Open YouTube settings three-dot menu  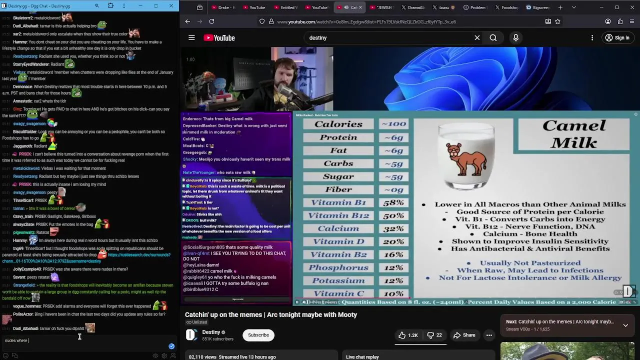click(592, 37)
